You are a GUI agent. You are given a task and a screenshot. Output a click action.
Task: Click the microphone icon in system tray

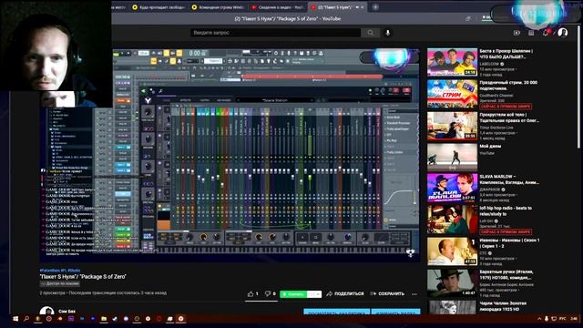(547, 319)
